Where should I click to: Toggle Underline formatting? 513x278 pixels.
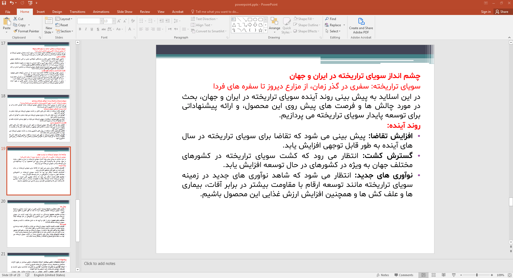coord(92,29)
